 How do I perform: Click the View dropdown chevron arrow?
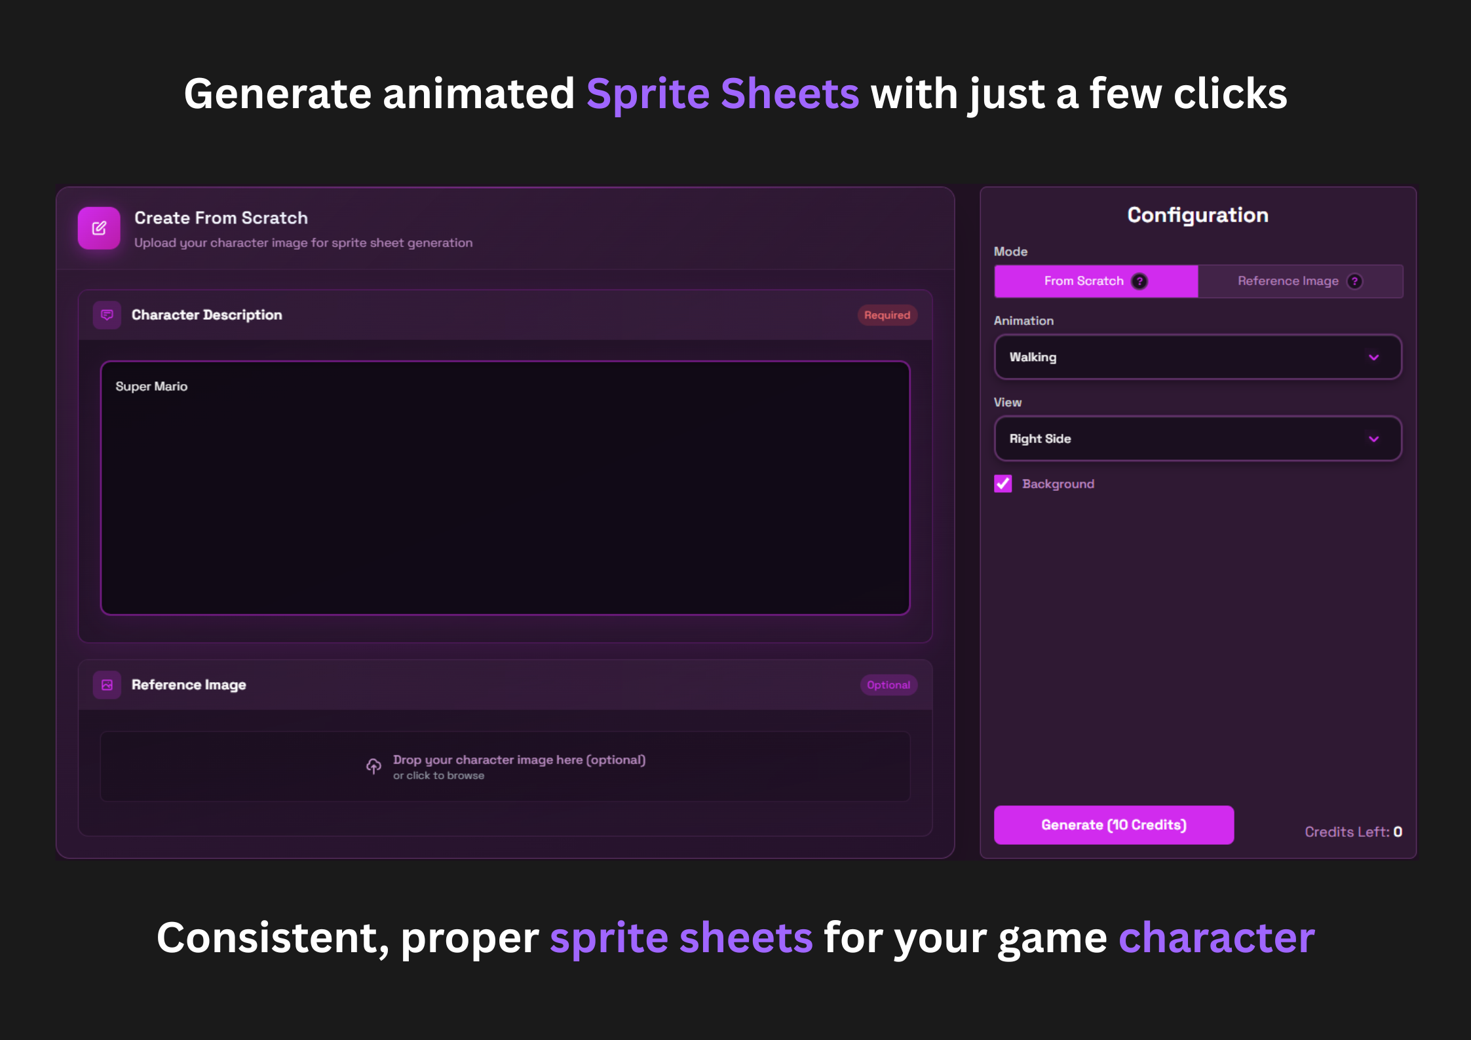click(x=1373, y=439)
